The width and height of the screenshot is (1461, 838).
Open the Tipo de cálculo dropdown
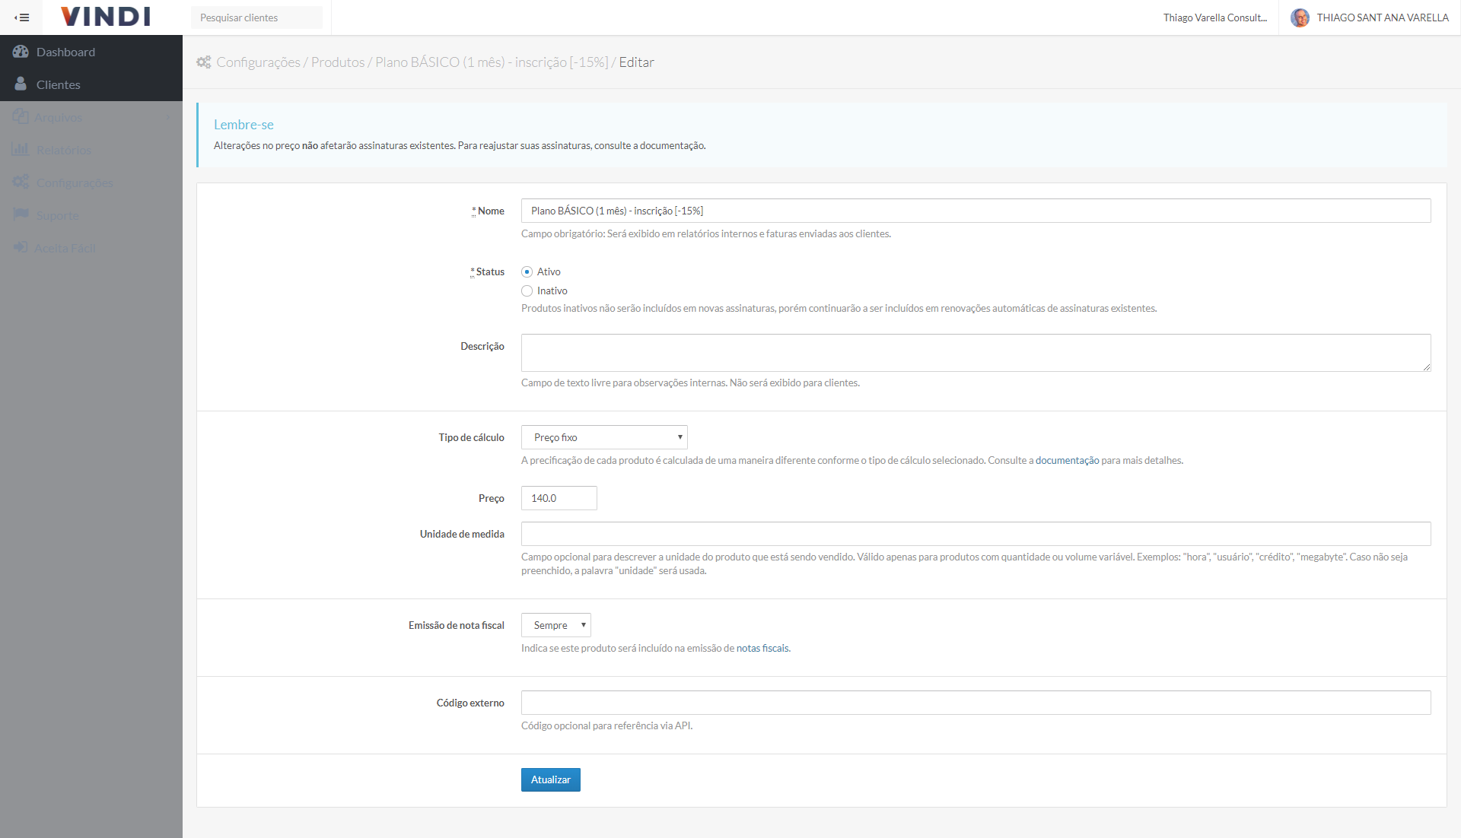604,437
